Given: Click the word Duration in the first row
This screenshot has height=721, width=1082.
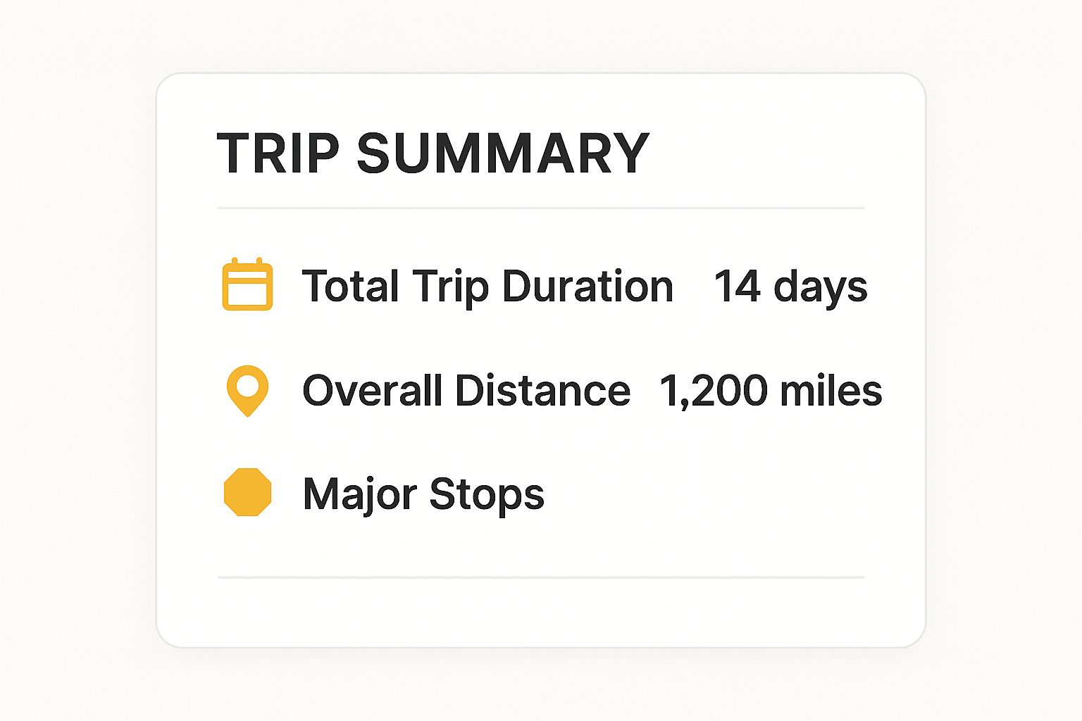Looking at the screenshot, I should 587,286.
